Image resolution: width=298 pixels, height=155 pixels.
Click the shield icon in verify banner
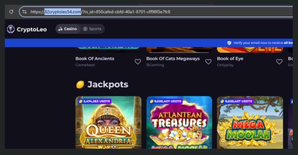point(229,43)
